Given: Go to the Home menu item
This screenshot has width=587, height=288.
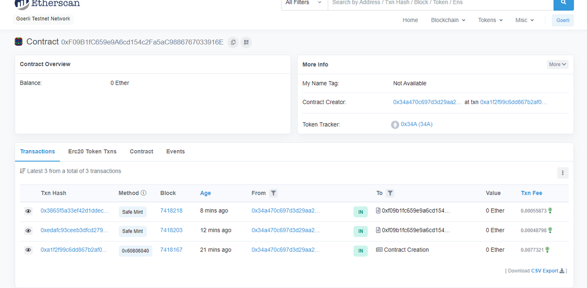Looking at the screenshot, I should pyautogui.click(x=410, y=20).
